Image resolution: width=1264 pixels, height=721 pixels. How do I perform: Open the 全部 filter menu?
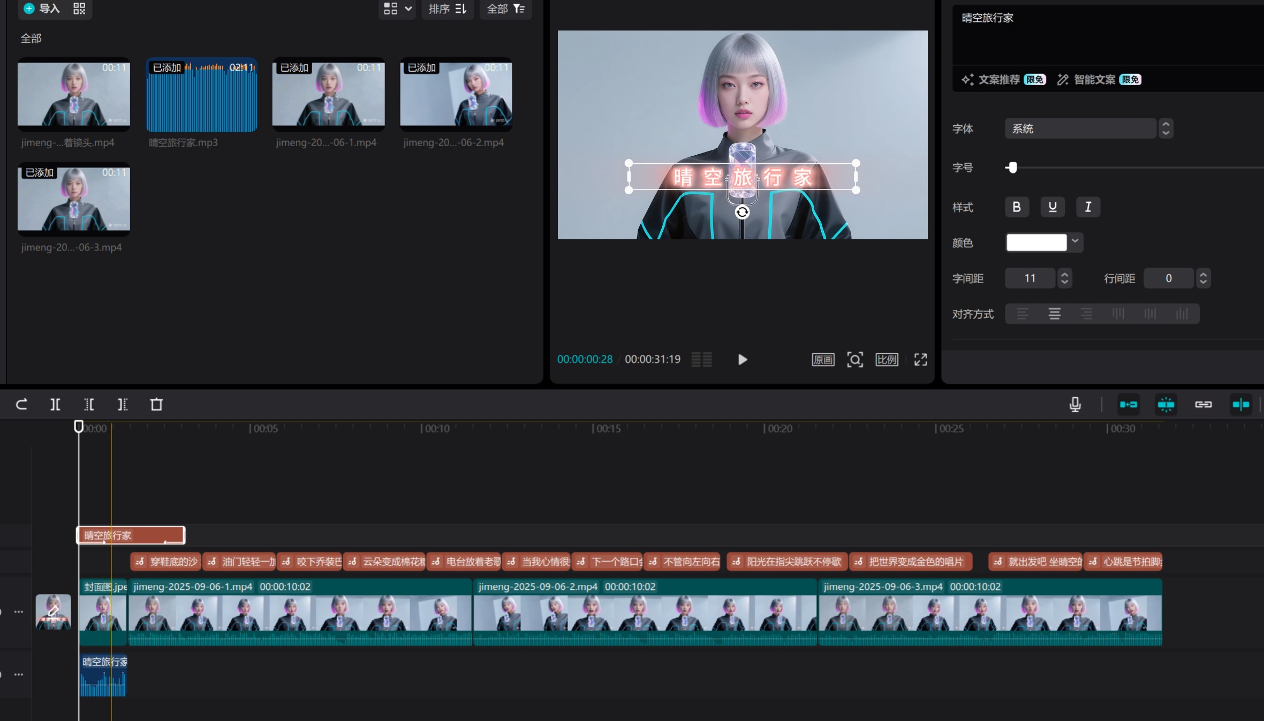[x=505, y=9]
